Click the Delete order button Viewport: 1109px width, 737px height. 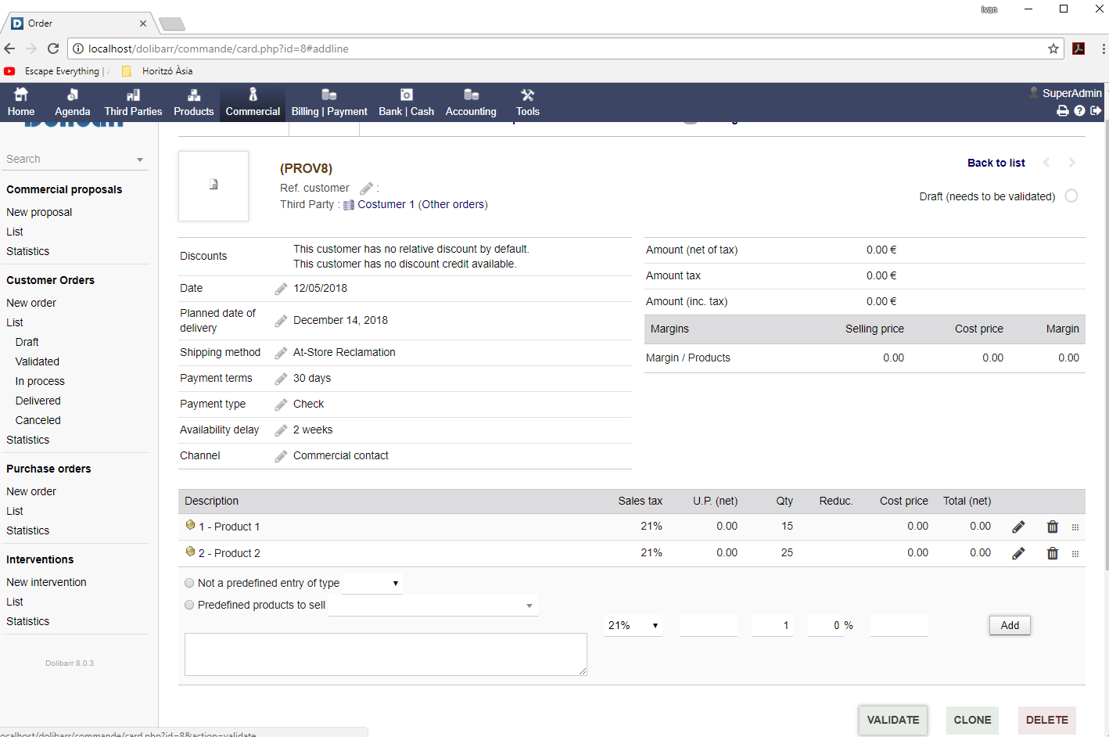click(1046, 720)
